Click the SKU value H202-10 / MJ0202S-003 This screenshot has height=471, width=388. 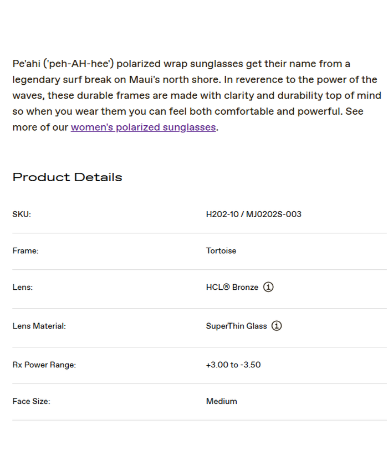tap(253, 214)
